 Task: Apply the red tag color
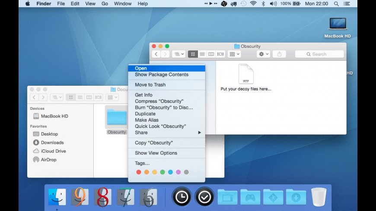point(139,172)
